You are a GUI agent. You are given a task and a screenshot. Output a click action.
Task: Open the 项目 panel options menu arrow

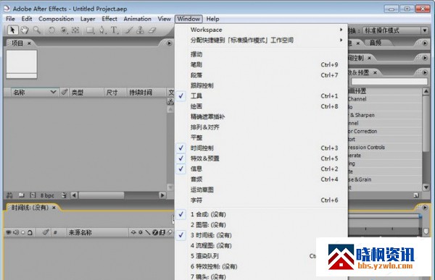169,43
